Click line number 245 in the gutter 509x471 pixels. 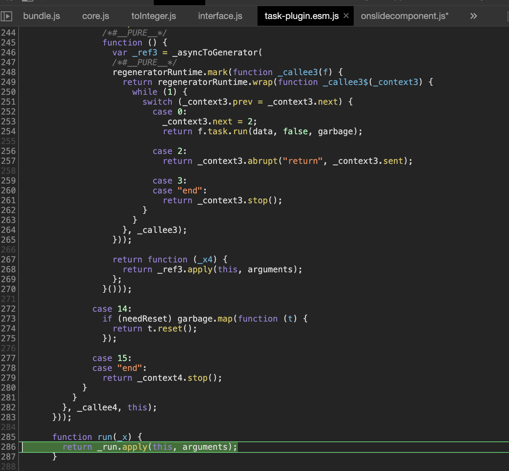tap(8, 42)
